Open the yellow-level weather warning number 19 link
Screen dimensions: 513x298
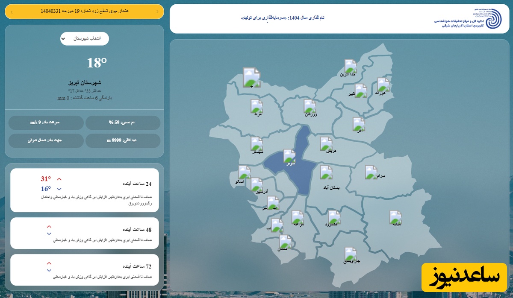pos(85,12)
